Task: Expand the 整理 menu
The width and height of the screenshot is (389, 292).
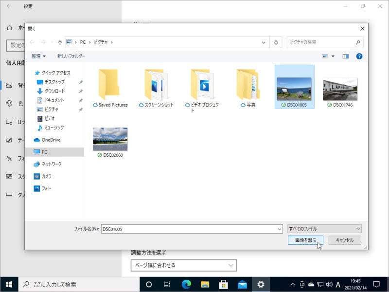Action: pos(36,56)
